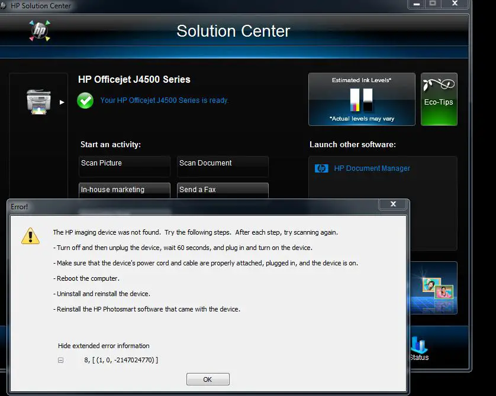Click OK in the Error dialog
This screenshot has height=396, width=496.
208,379
